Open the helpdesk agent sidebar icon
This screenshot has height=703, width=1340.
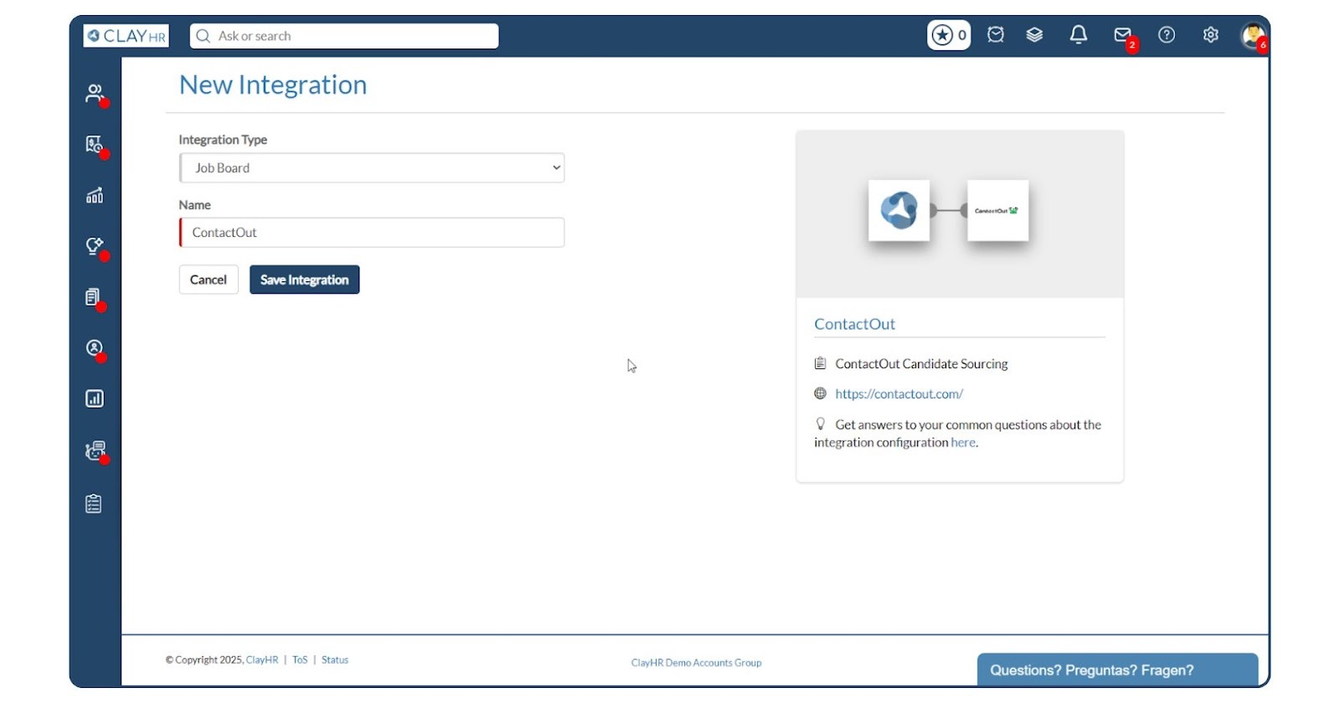tap(95, 450)
